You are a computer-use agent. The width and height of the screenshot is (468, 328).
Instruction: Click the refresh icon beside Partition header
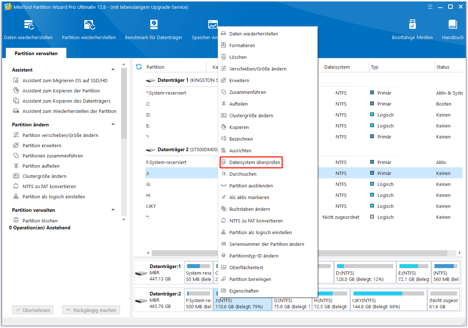(x=139, y=67)
